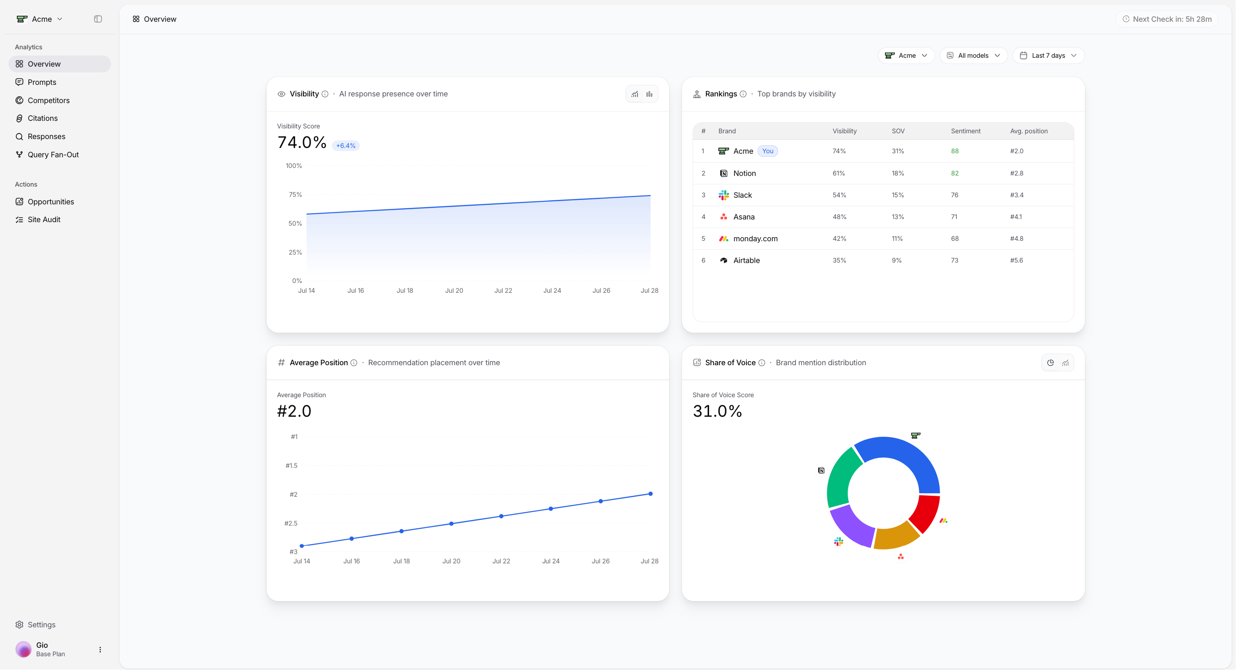Go to Overview in the sidebar
Screen dimensions: 1236x670
(60, 64)
